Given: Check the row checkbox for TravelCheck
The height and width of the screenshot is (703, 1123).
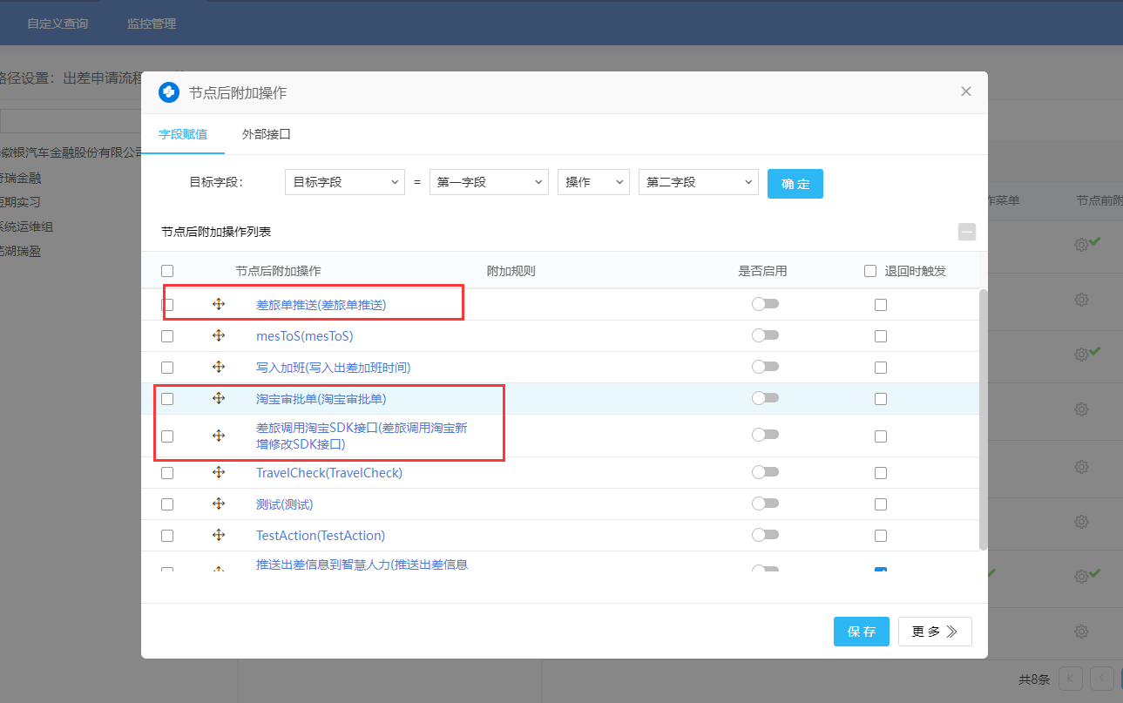Looking at the screenshot, I should pyautogui.click(x=167, y=473).
